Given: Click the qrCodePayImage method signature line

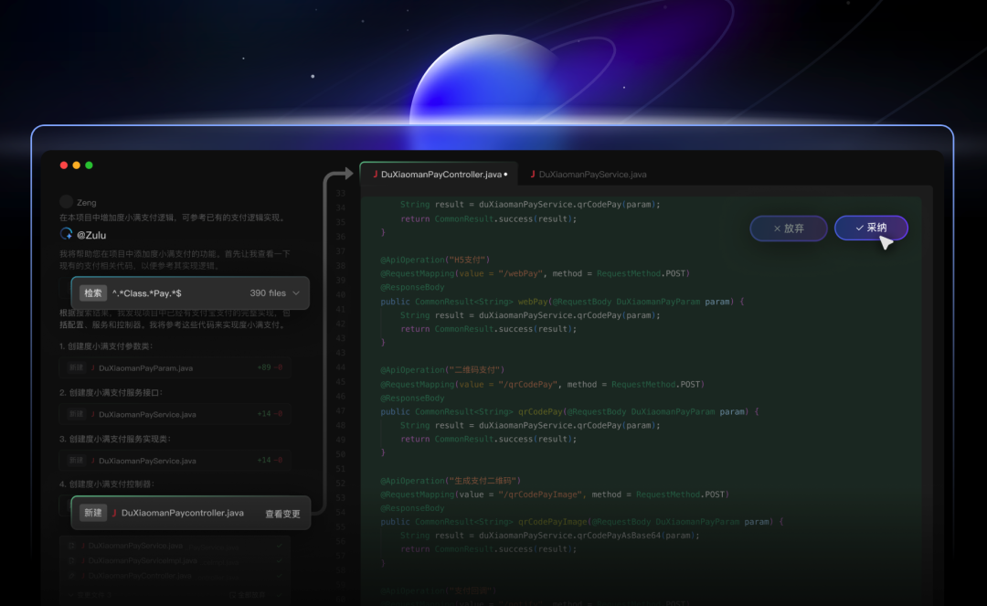Looking at the screenshot, I should point(581,522).
